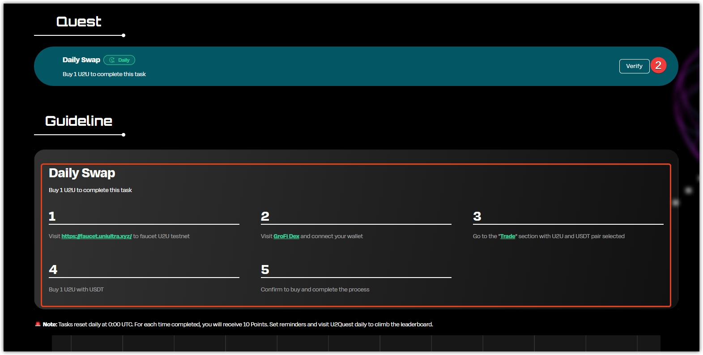Open the GroFi Dex link
Image resolution: width=703 pixels, height=355 pixels.
tap(286, 236)
